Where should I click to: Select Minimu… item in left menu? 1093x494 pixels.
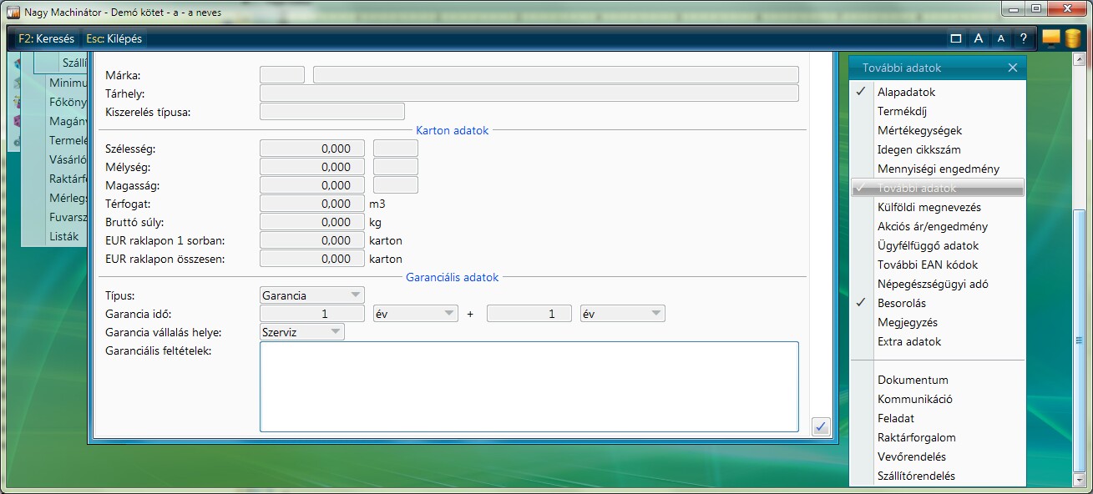tap(68, 83)
